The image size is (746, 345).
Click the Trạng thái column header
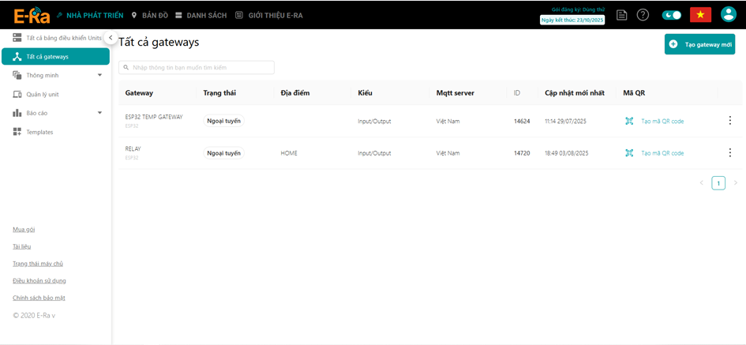[219, 93]
